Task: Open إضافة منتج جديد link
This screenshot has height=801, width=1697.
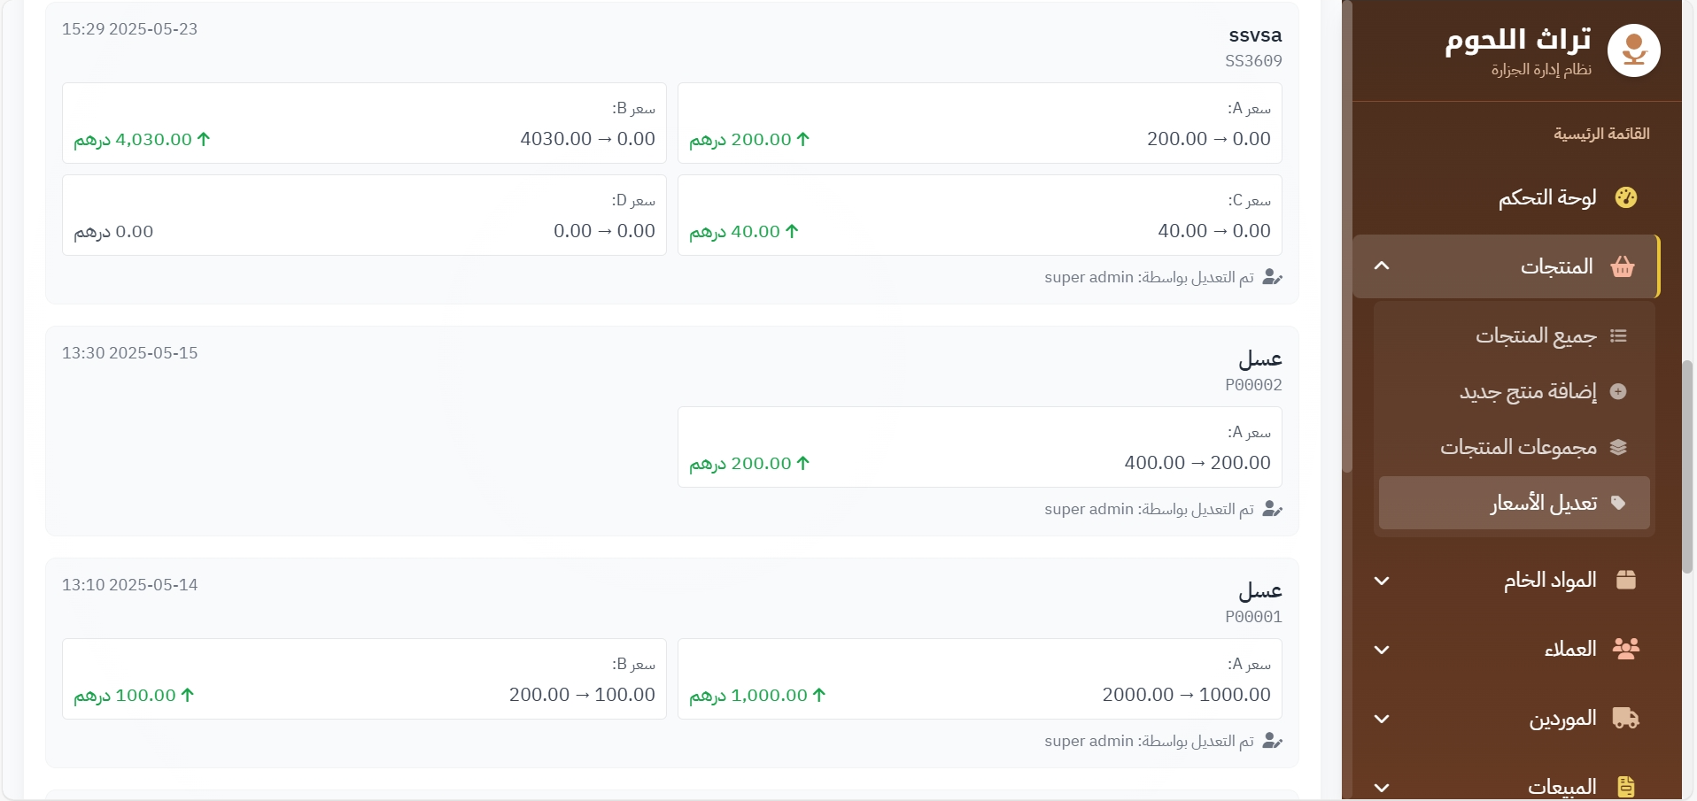Action: pyautogui.click(x=1528, y=391)
